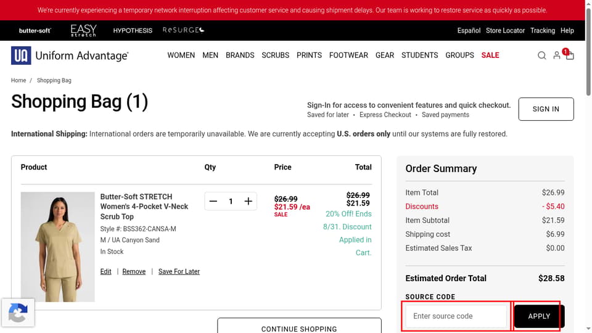The image size is (592, 333).
Task: Click the Shipping cost $6.99 value
Action: pyautogui.click(x=556, y=234)
